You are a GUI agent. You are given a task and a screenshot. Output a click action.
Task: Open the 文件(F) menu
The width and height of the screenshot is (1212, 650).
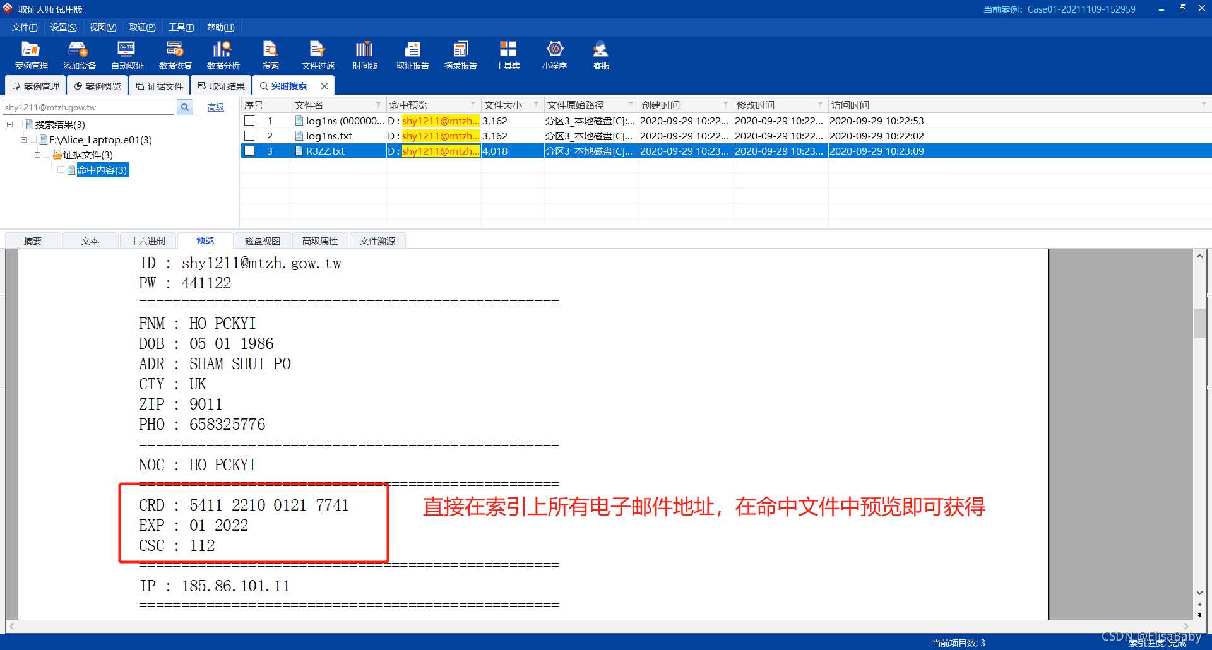pos(25,27)
